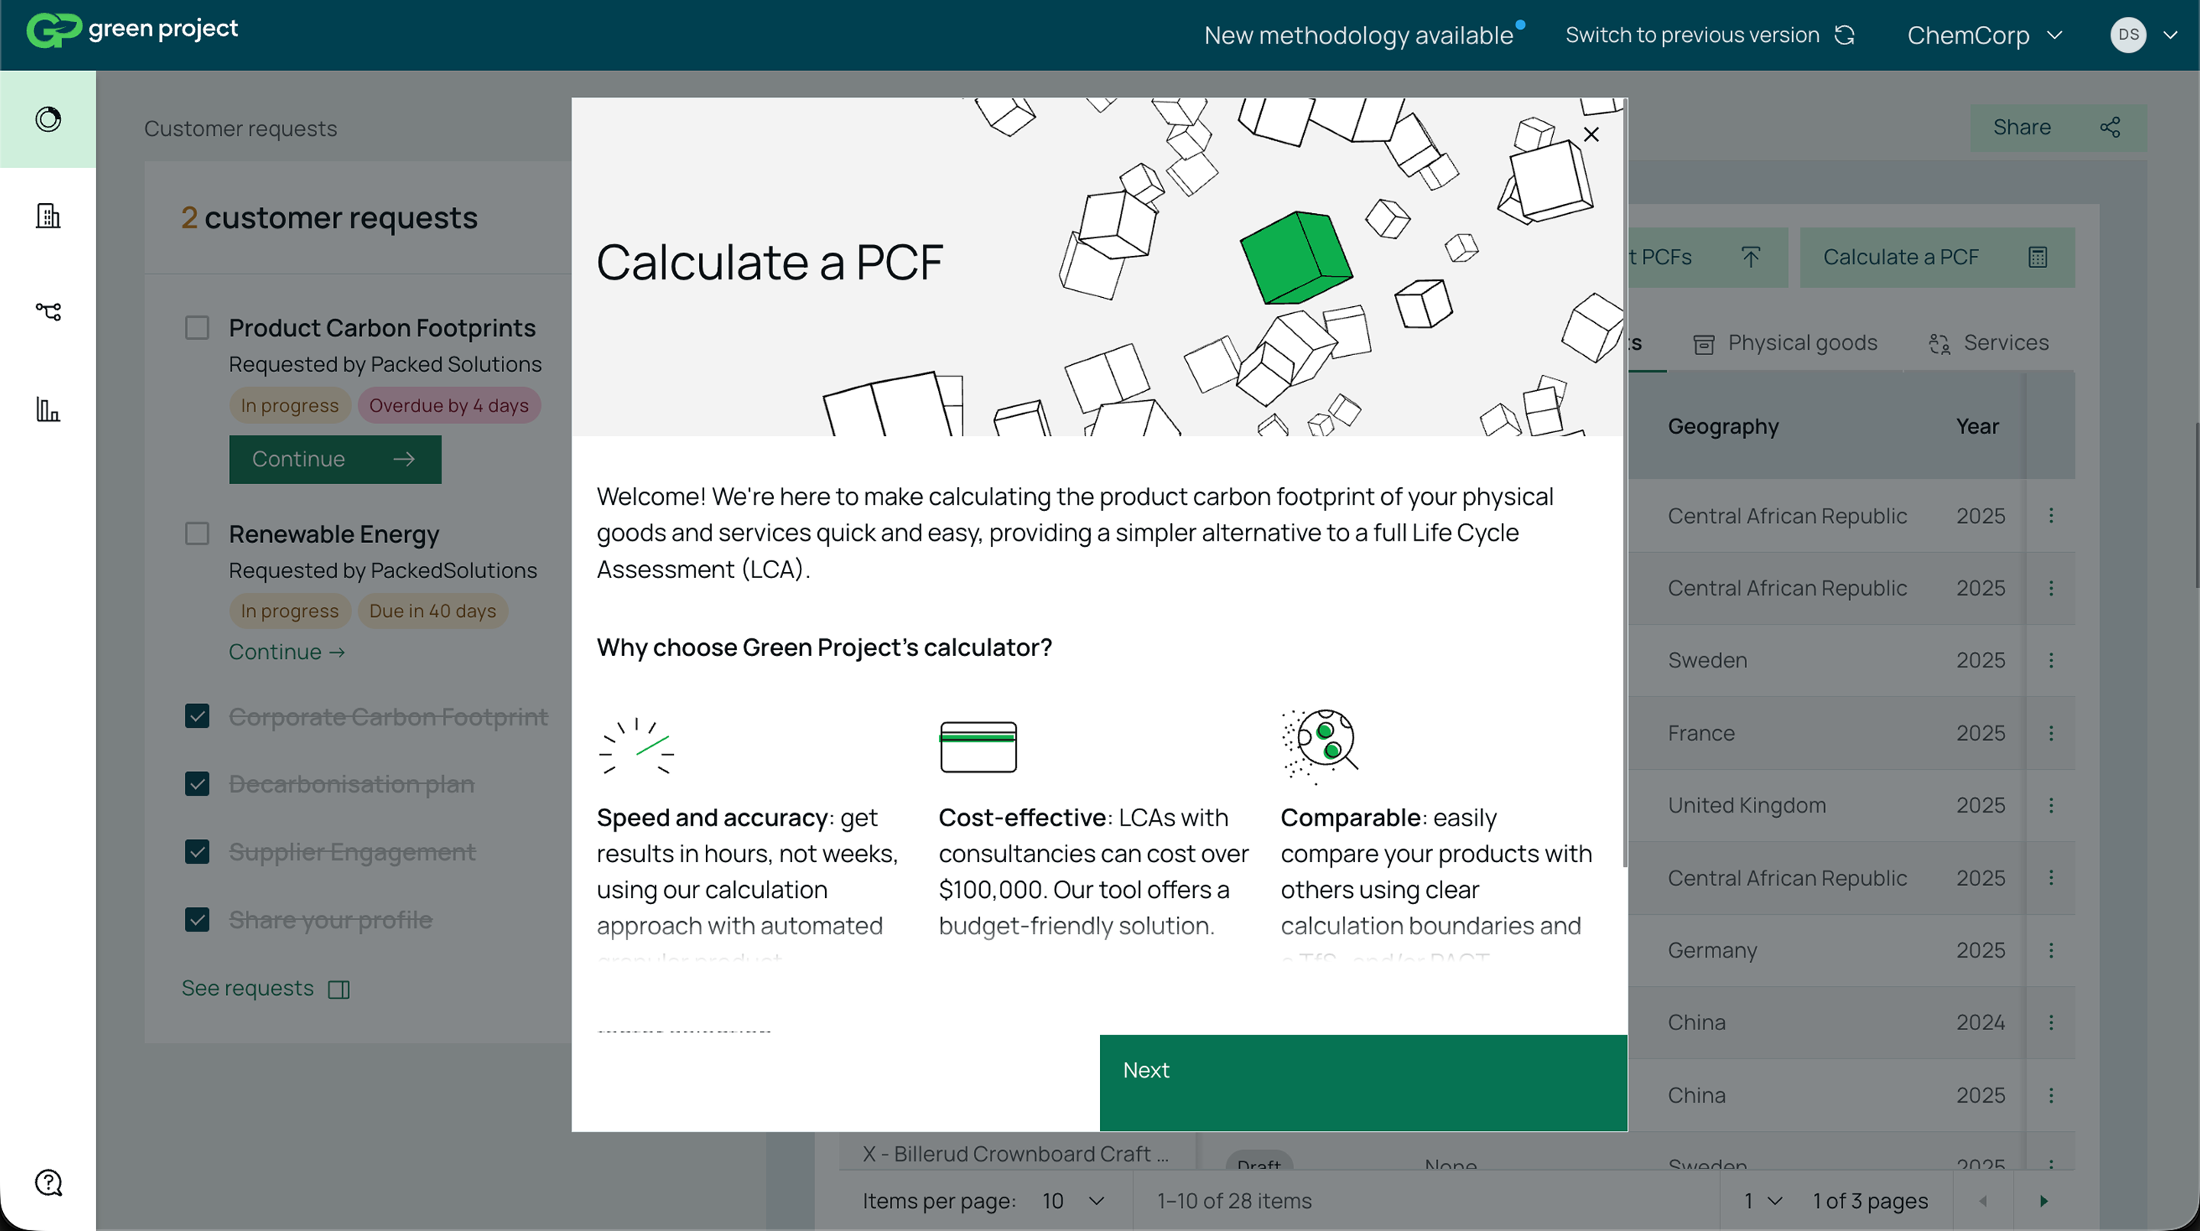Click the DS user avatar
This screenshot has height=1231, width=2200.
[x=2127, y=35]
